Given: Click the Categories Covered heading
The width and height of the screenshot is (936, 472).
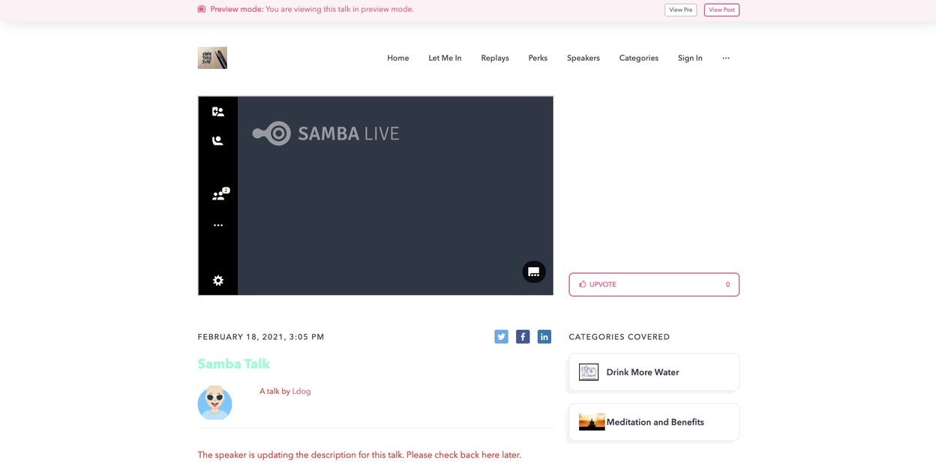Looking at the screenshot, I should click(x=619, y=337).
